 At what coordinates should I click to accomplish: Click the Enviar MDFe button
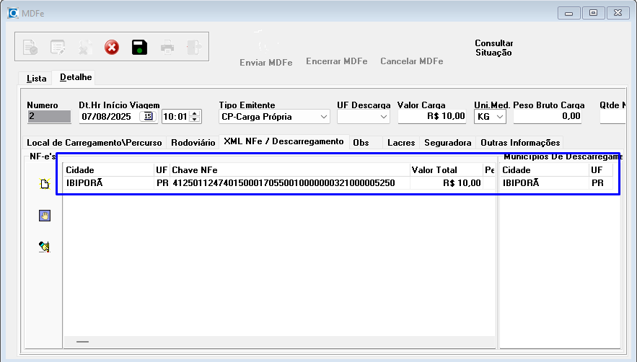265,62
